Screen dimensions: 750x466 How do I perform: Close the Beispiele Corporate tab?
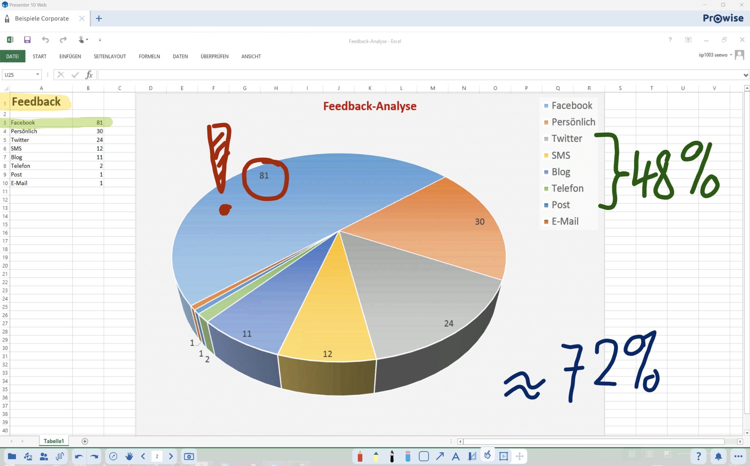tap(82, 18)
